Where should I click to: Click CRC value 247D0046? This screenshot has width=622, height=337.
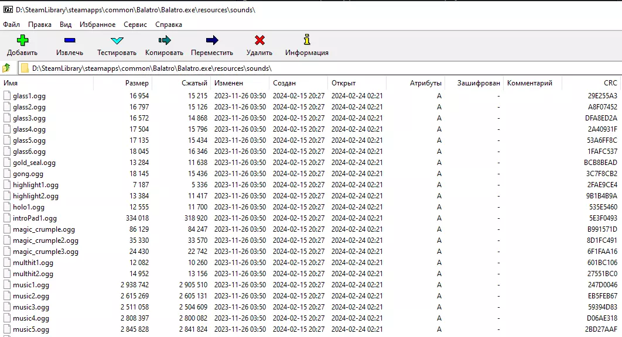(x=603, y=284)
